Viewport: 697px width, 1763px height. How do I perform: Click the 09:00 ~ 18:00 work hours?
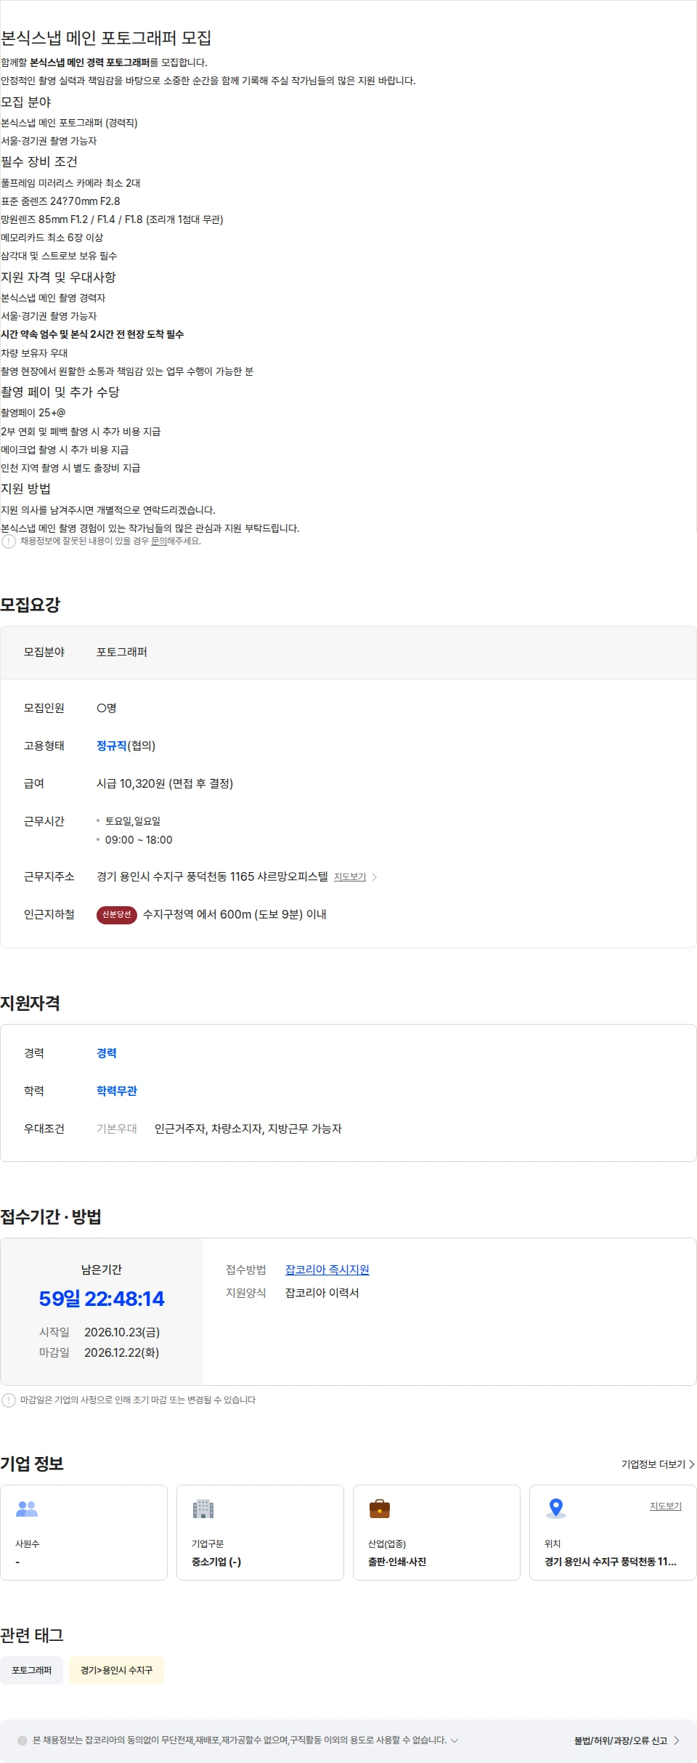click(139, 840)
